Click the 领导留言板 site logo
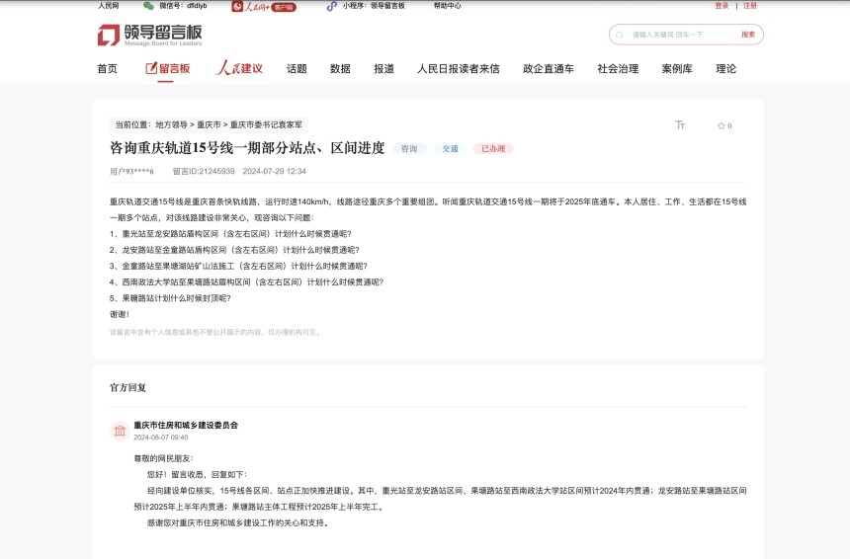850x559 pixels. pos(149,35)
